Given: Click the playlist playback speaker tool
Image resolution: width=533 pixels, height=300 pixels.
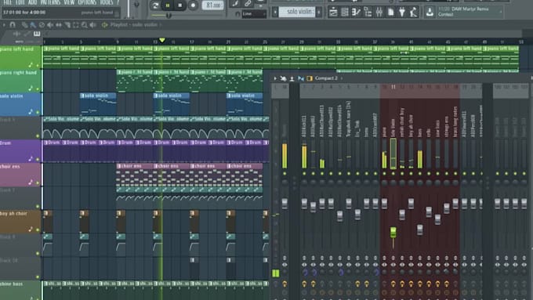Looking at the screenshot, I should click(92, 25).
